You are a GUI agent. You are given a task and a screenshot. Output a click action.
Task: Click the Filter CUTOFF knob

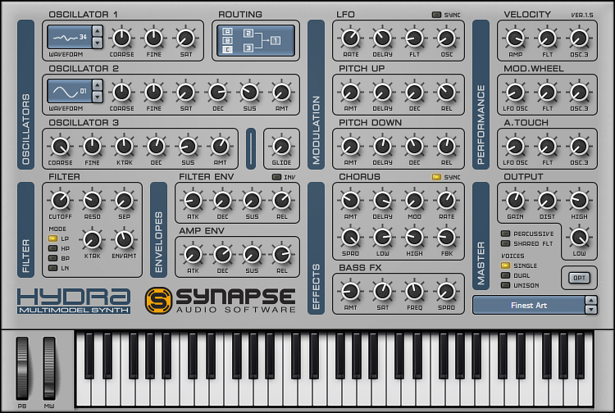tap(60, 200)
